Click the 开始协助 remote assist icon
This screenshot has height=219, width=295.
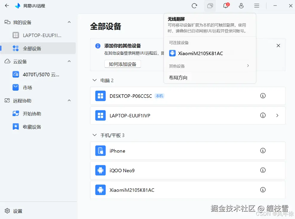pos(16,113)
